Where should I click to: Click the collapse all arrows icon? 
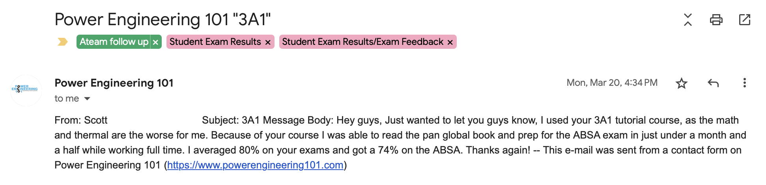point(688,20)
